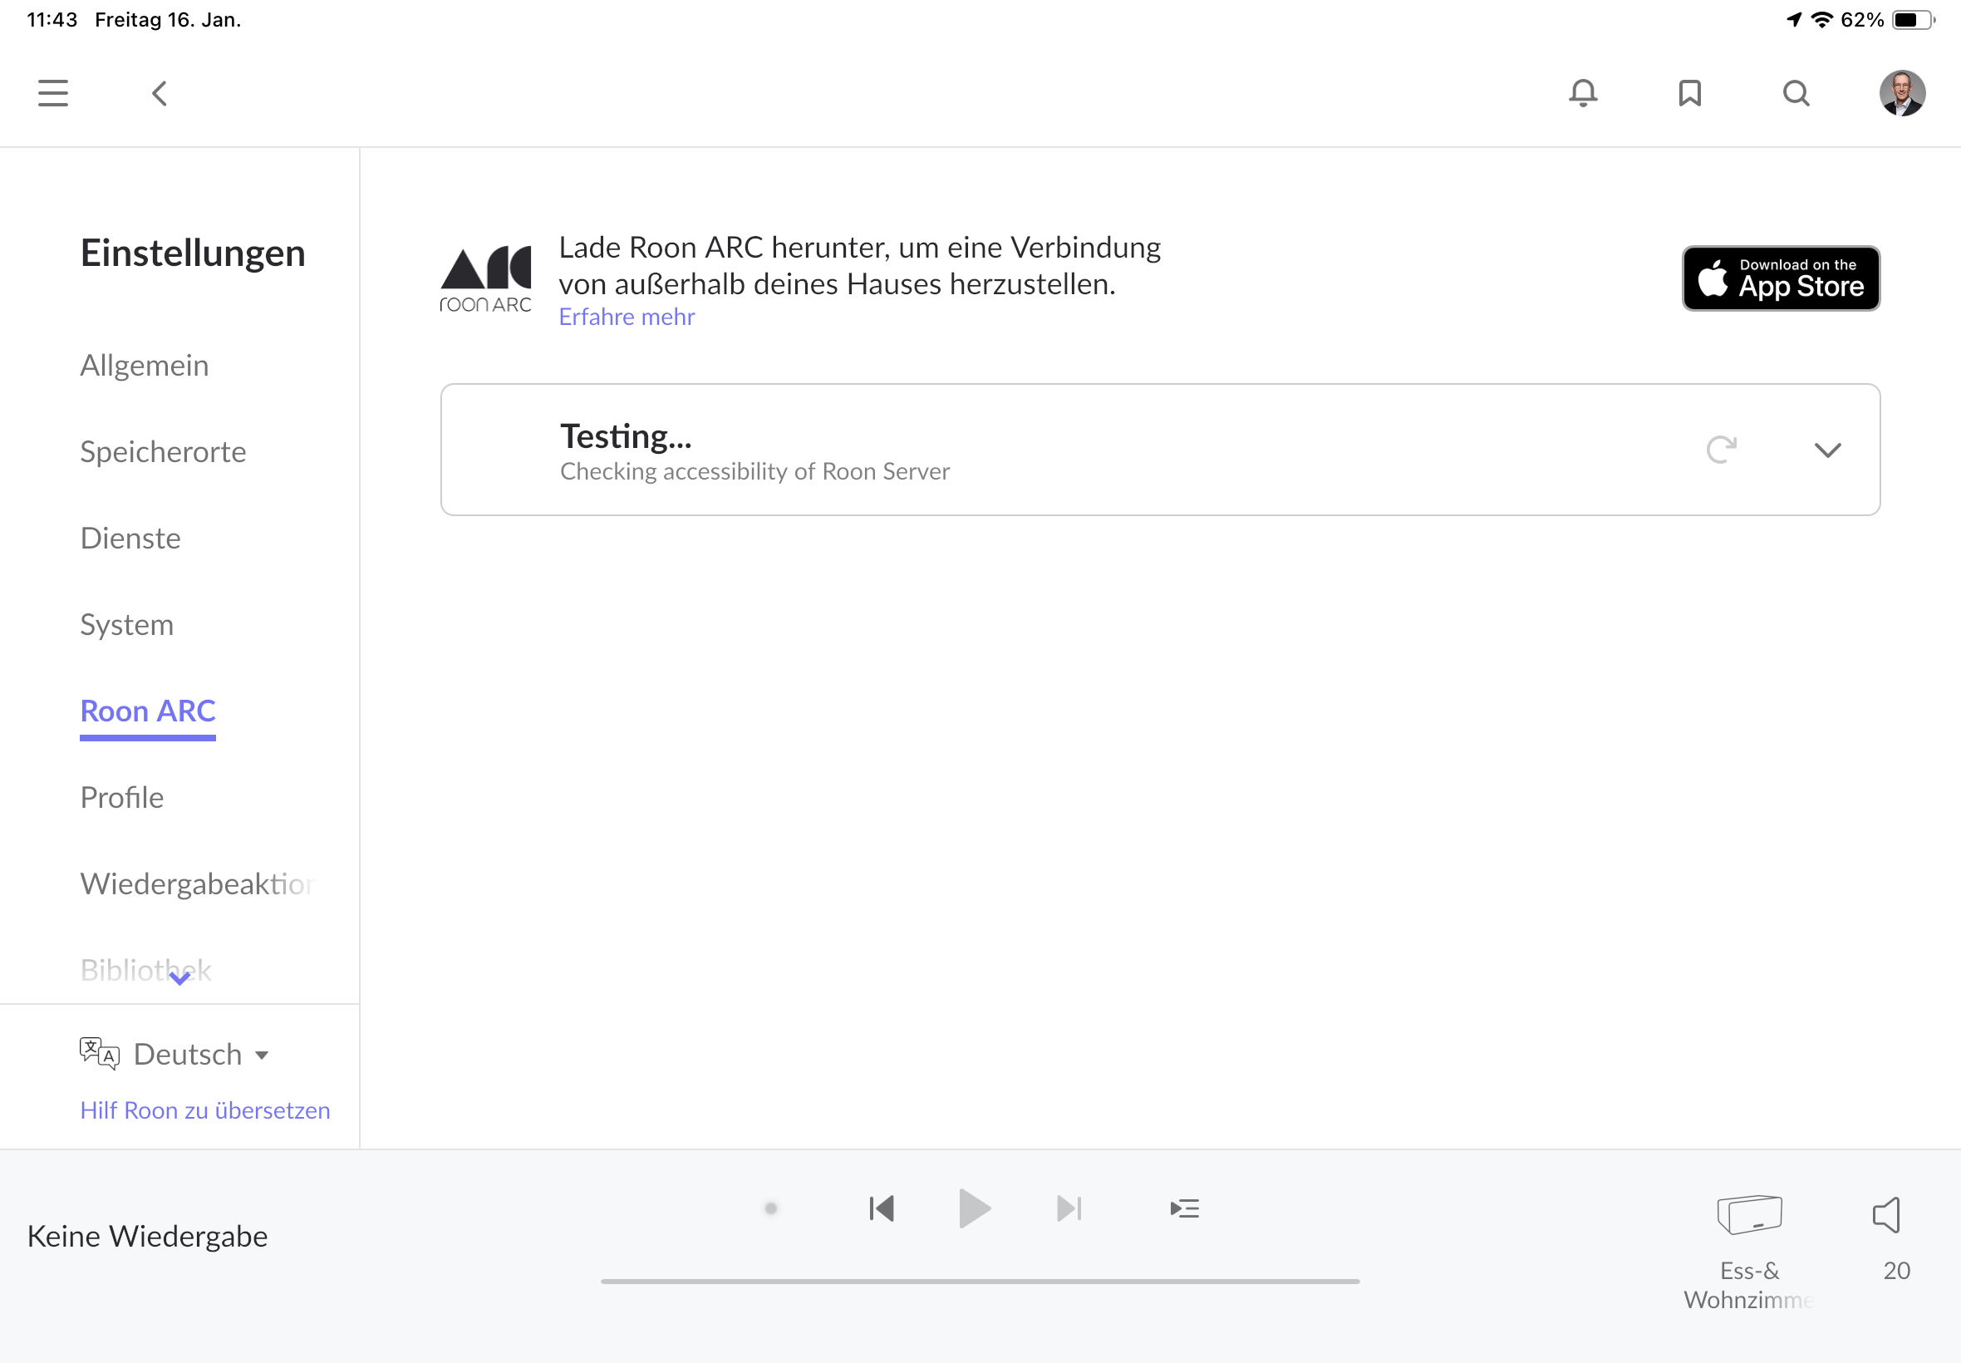Open notifications bell
Image resolution: width=1961 pixels, height=1363 pixels.
click(1583, 93)
